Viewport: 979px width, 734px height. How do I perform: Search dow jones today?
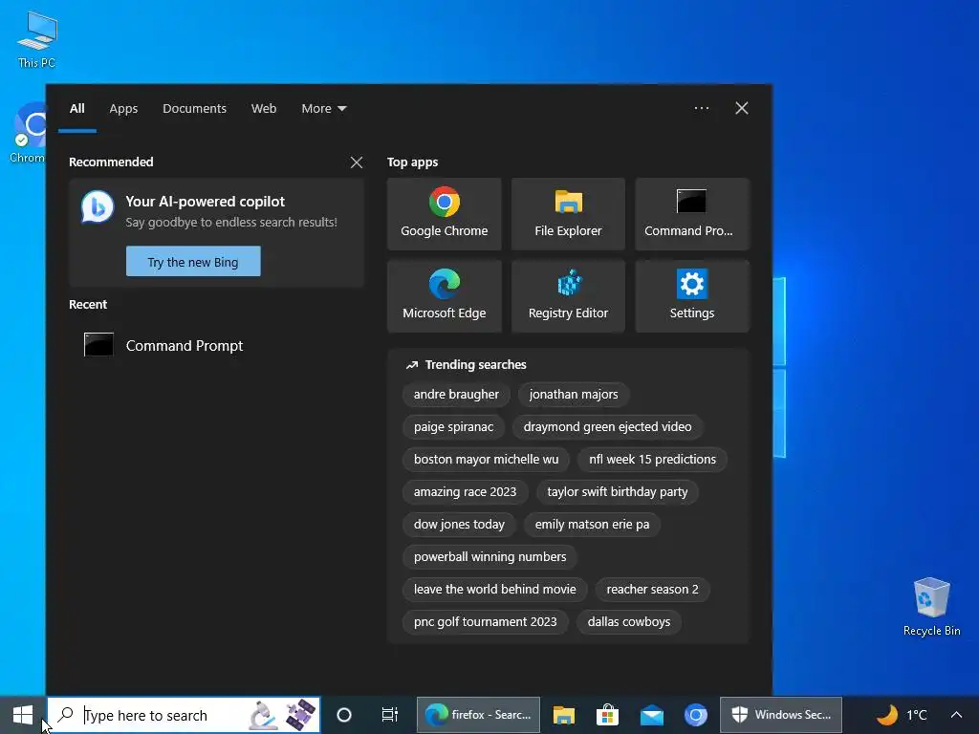pos(459,525)
